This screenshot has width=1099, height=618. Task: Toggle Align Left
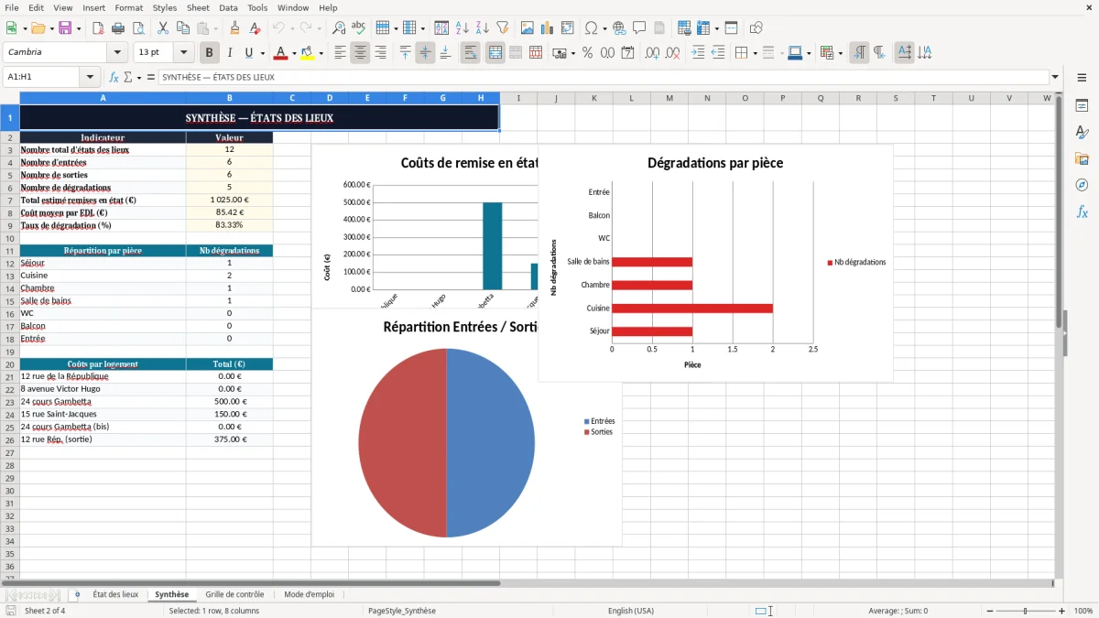340,53
